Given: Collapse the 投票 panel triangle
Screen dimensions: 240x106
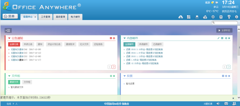Looking at the screenshot, I should [124, 76].
